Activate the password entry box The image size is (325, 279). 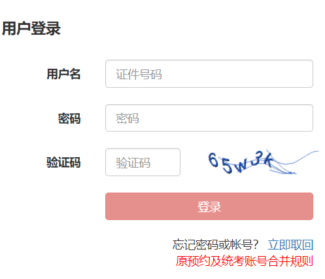pyautogui.click(x=209, y=118)
